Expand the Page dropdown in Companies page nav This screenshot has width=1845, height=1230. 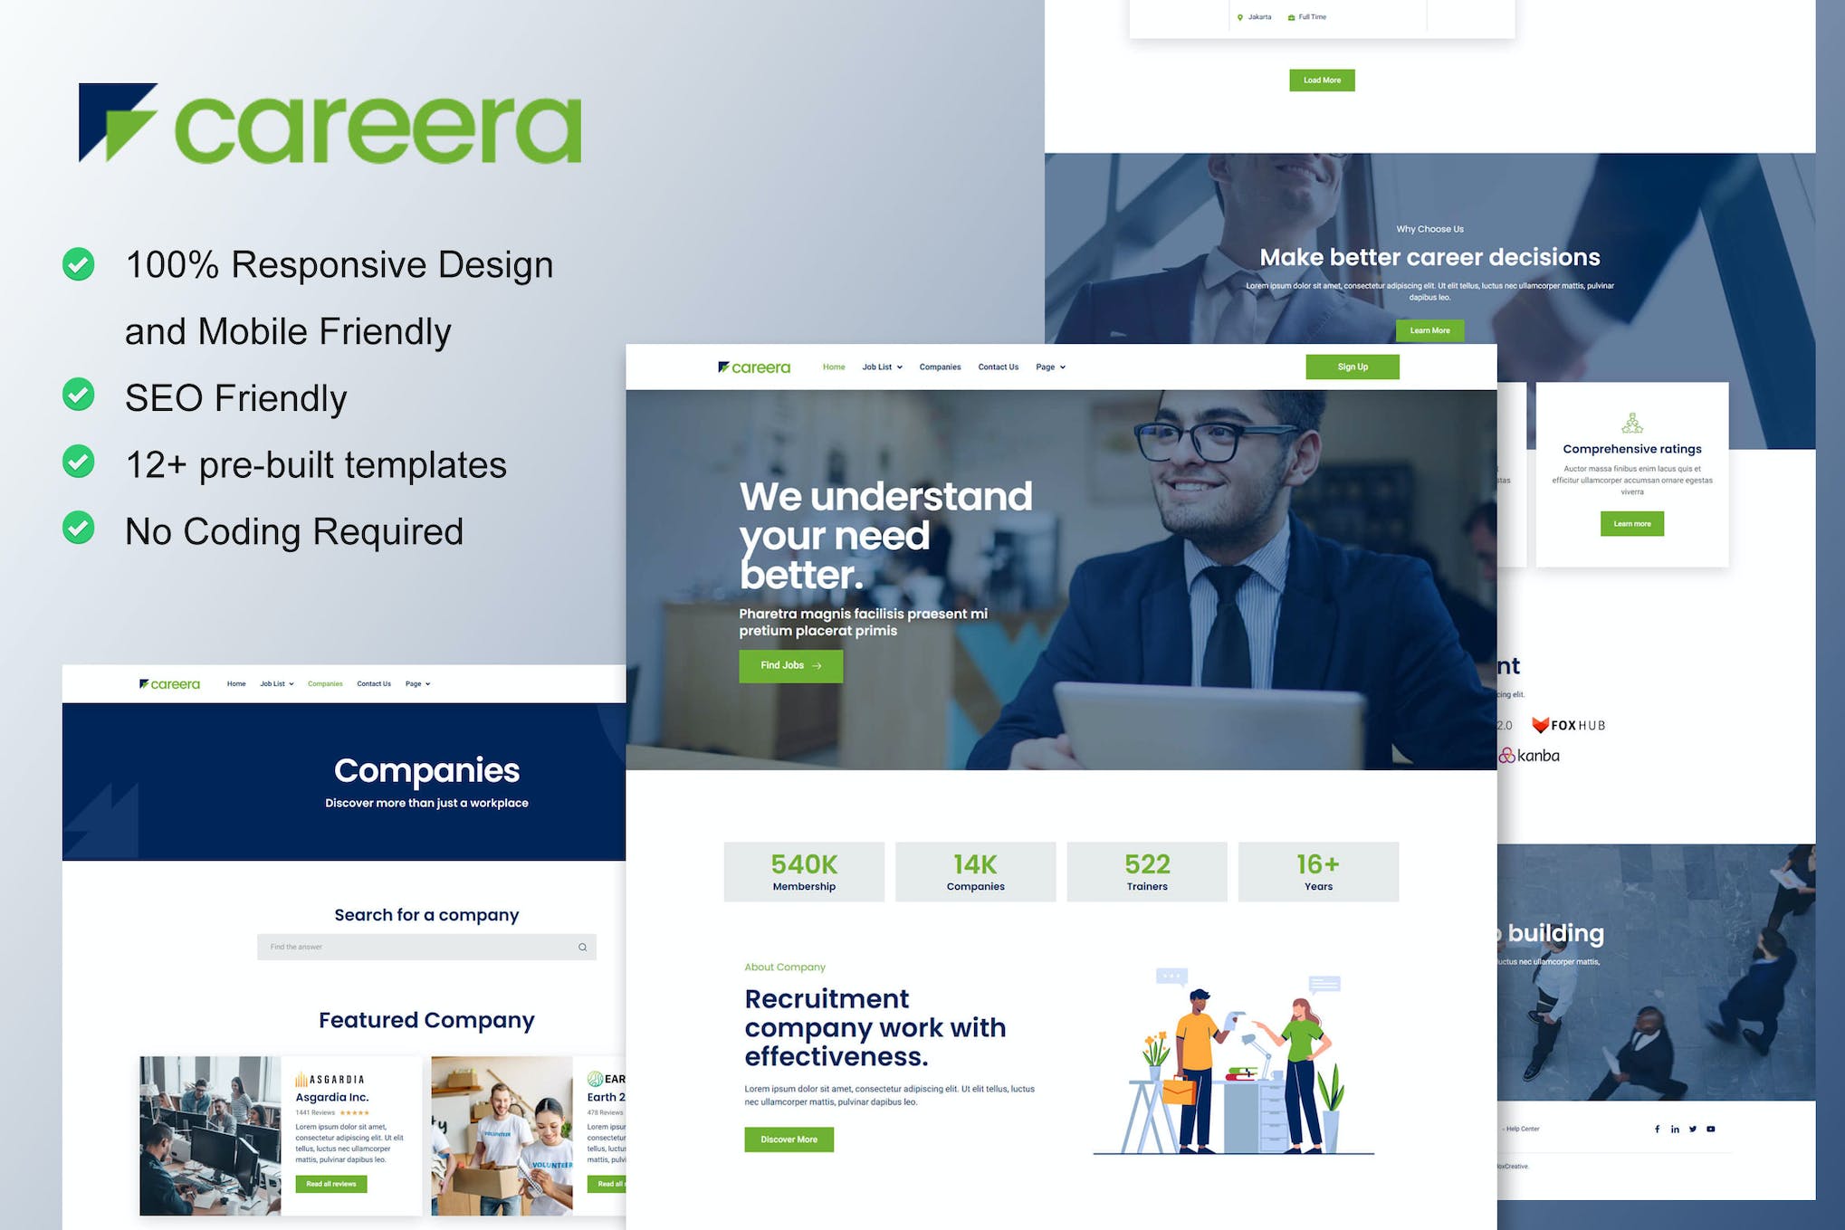[418, 683]
